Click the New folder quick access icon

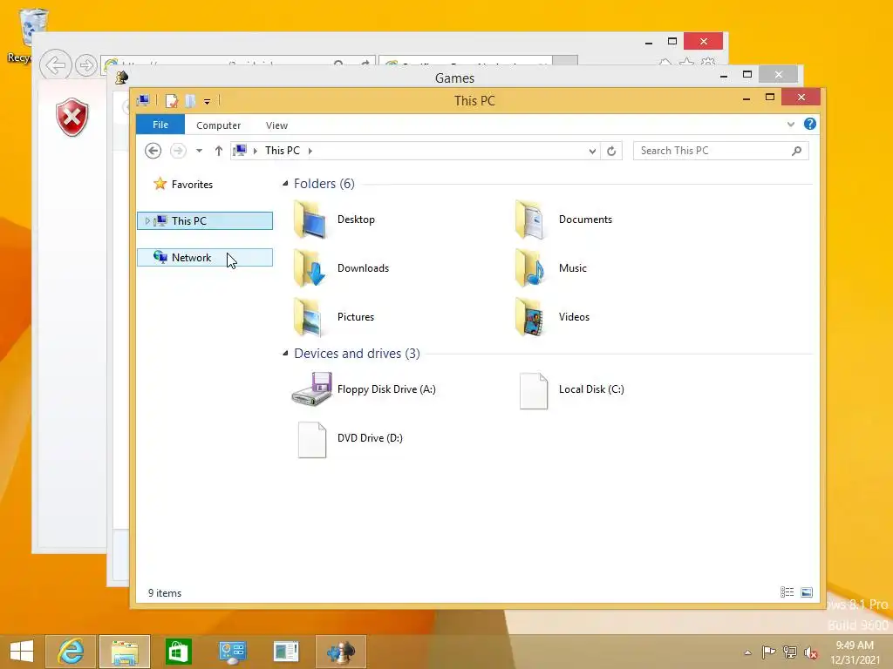189,101
